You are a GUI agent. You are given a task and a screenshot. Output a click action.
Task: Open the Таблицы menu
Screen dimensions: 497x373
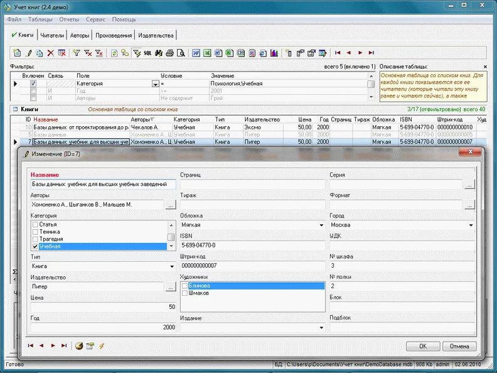(40, 19)
